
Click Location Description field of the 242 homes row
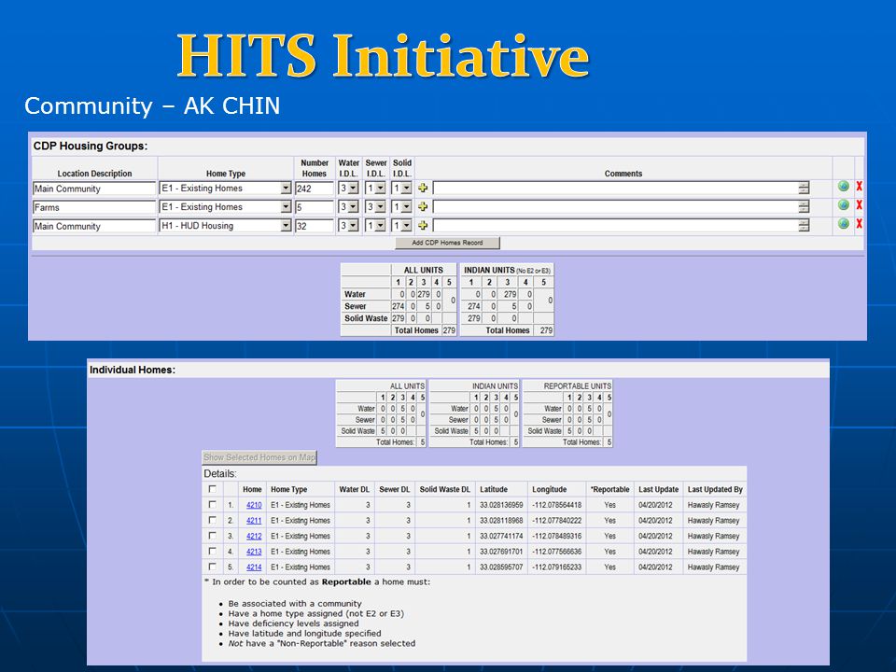(x=94, y=189)
